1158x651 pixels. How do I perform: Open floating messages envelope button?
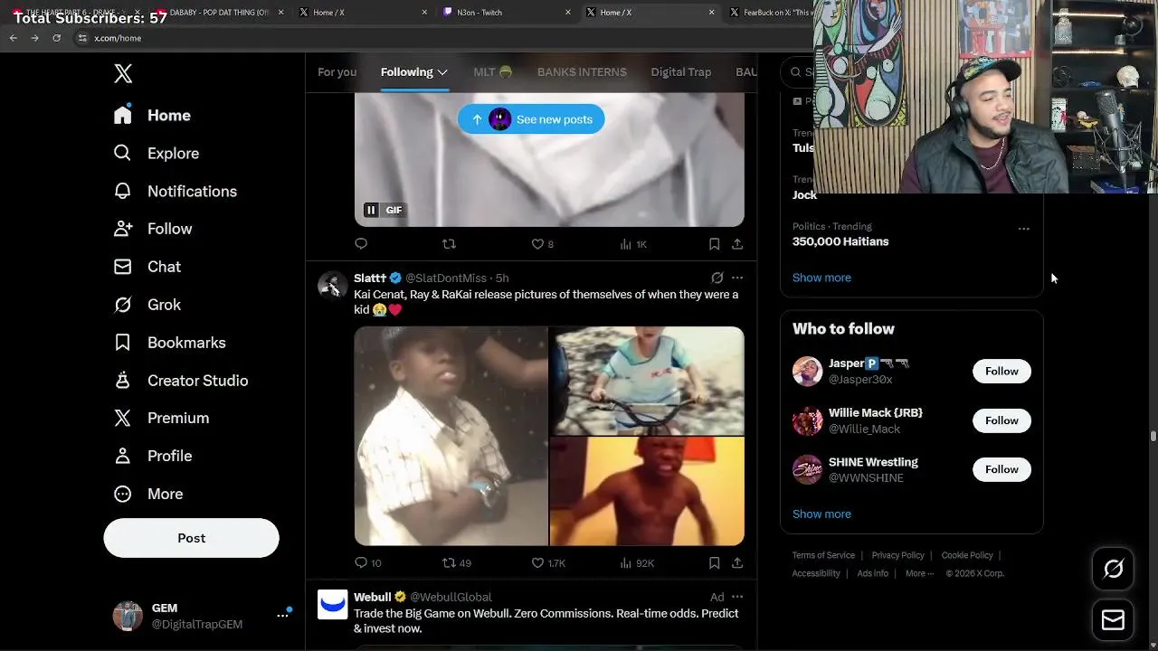click(x=1113, y=620)
